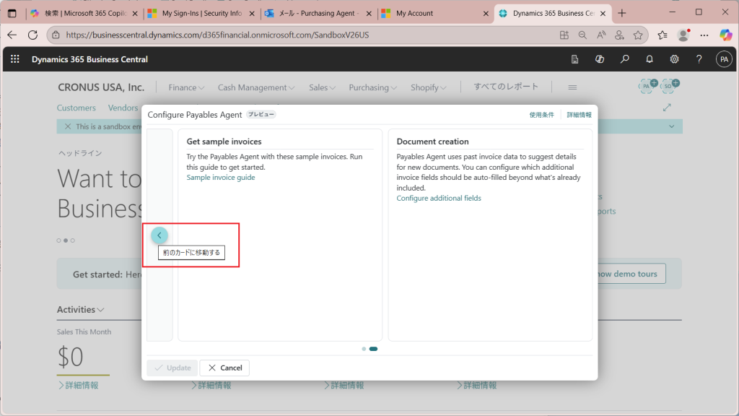Screen dimensions: 739x416
Task: Click the Cancel button in dialog
Action: point(225,368)
